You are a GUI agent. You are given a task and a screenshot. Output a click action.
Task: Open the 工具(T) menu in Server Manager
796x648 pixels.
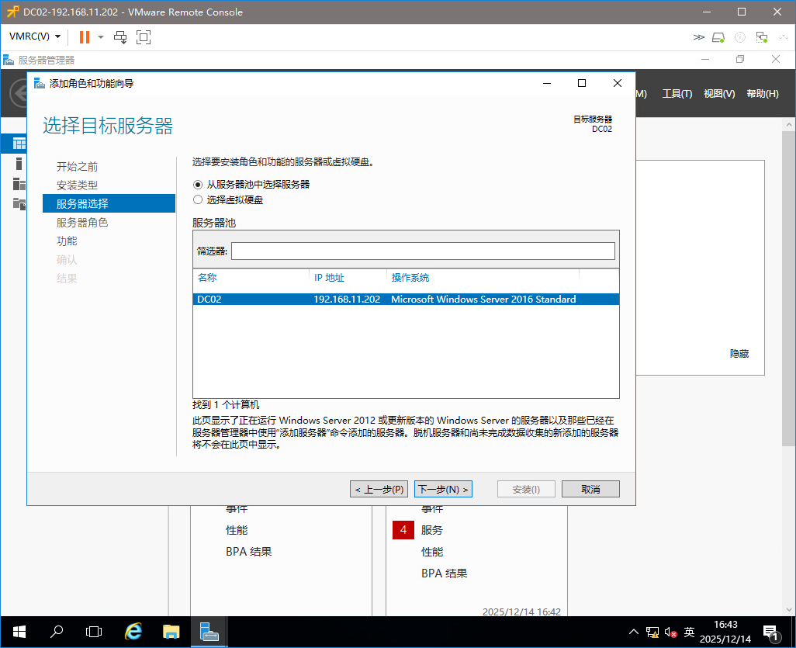[x=677, y=93]
